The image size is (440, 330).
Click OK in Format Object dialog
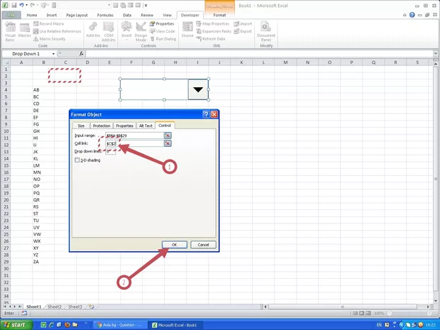click(175, 245)
